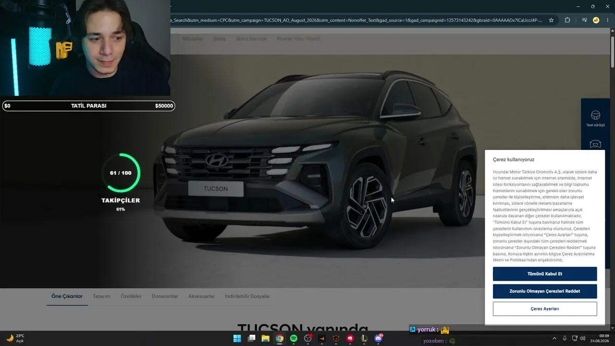Open the red fist app on the taskbar

(350, 338)
